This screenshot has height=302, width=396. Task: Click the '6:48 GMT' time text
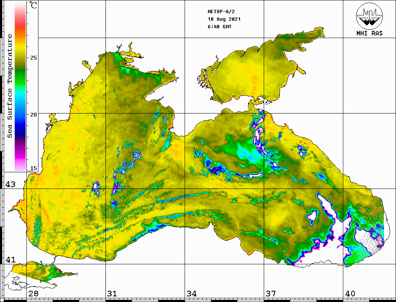[219, 26]
